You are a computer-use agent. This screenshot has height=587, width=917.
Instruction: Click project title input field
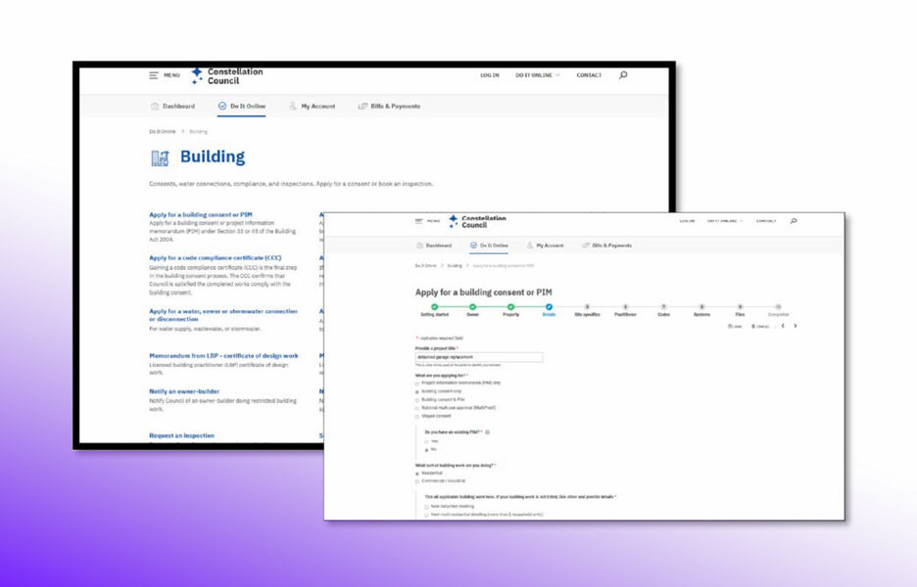478,357
